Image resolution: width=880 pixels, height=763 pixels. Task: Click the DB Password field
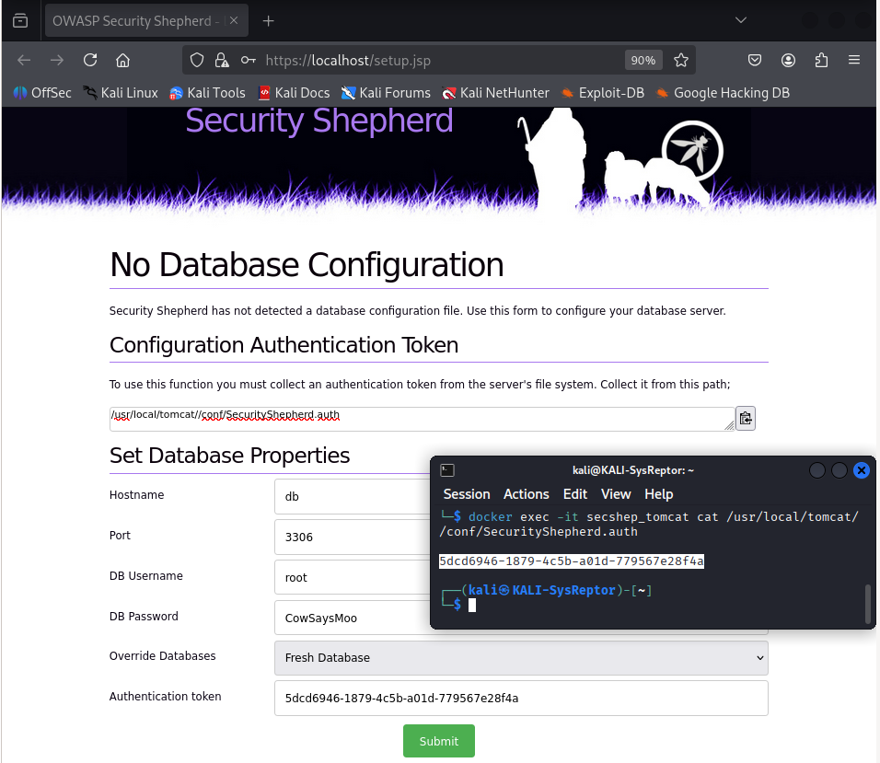coord(353,618)
